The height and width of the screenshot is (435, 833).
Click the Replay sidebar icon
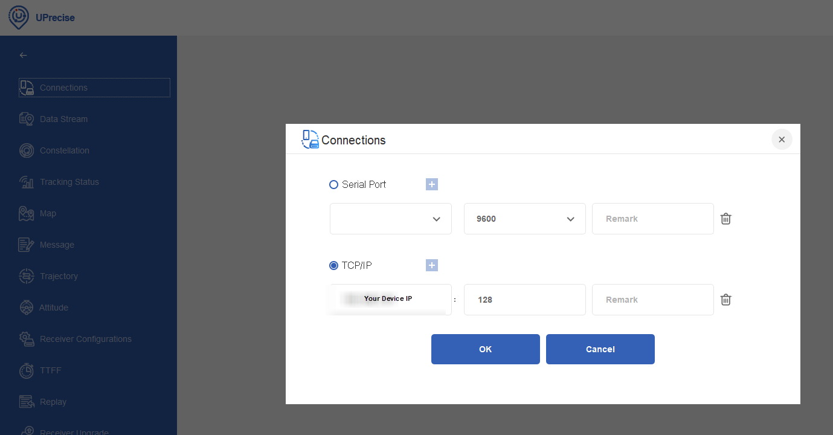(27, 402)
